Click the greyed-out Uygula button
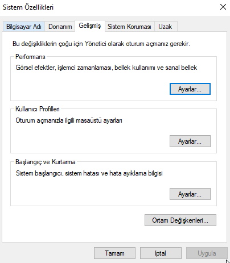This screenshot has height=263, width=230. pyautogui.click(x=207, y=253)
